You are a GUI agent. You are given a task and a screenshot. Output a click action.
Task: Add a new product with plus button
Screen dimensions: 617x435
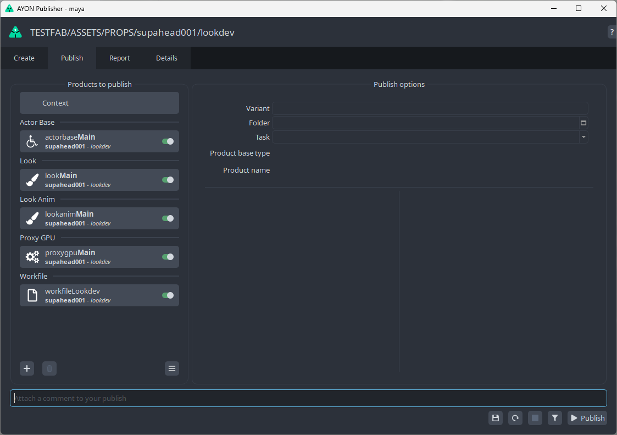(x=27, y=368)
